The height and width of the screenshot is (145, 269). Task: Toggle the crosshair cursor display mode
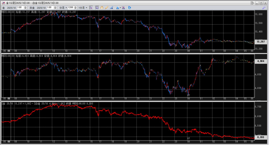point(91,8)
